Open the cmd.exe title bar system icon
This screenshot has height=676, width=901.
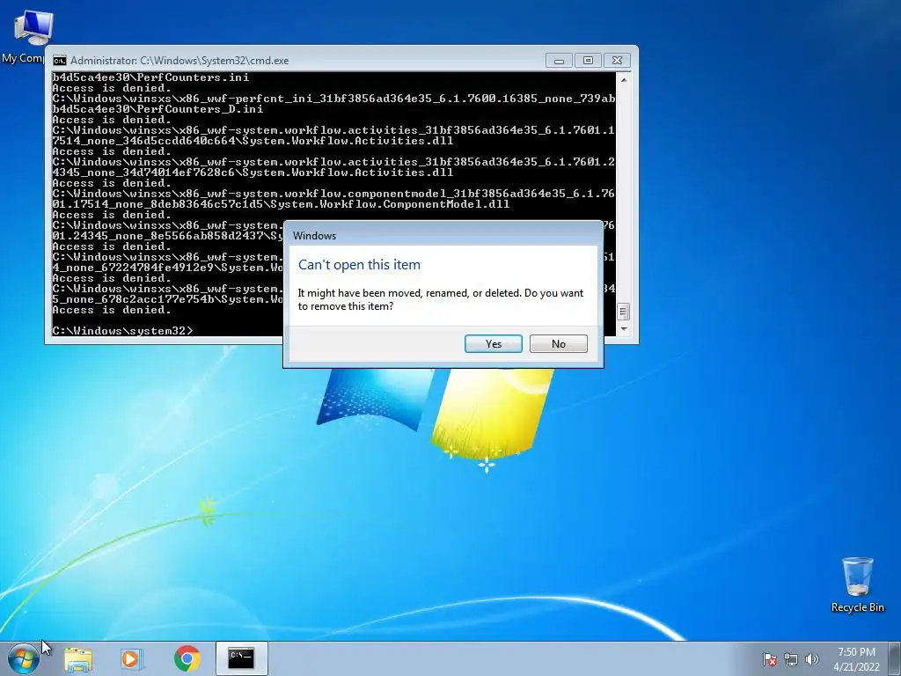click(x=59, y=61)
